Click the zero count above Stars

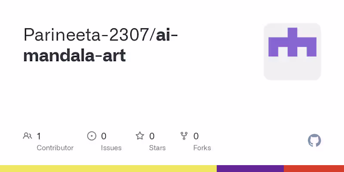click(152, 136)
